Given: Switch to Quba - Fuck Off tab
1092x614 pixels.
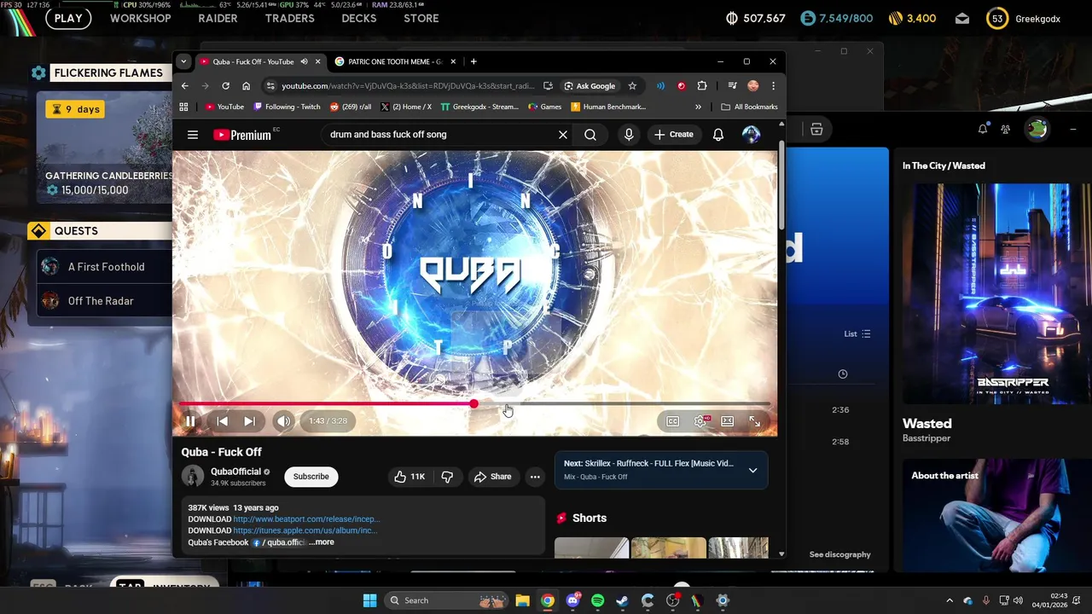Looking at the screenshot, I should point(253,61).
